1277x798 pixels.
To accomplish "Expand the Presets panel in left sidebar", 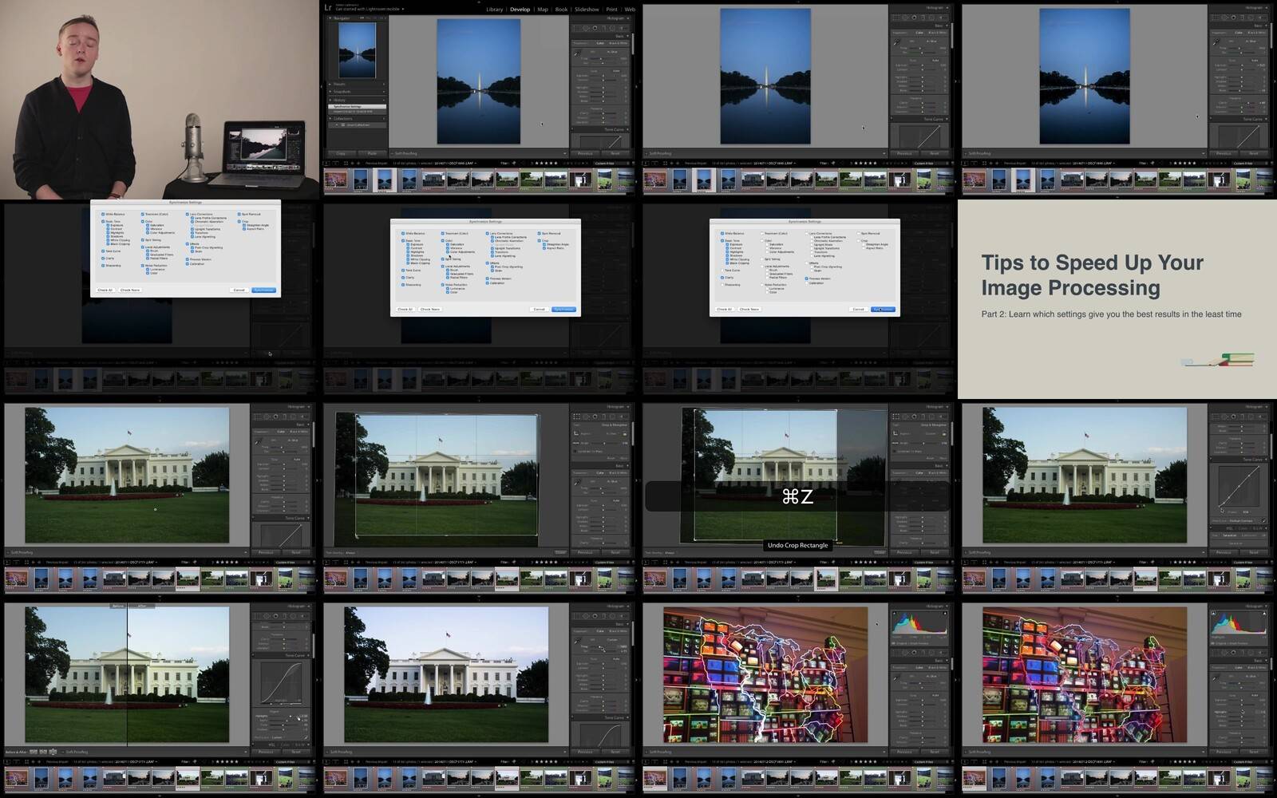I will click(x=340, y=84).
